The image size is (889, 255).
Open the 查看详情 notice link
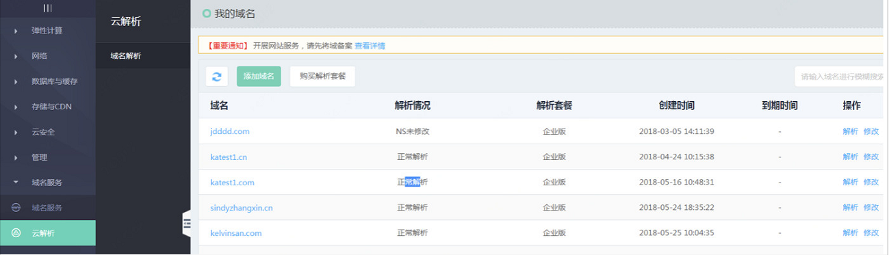(370, 46)
